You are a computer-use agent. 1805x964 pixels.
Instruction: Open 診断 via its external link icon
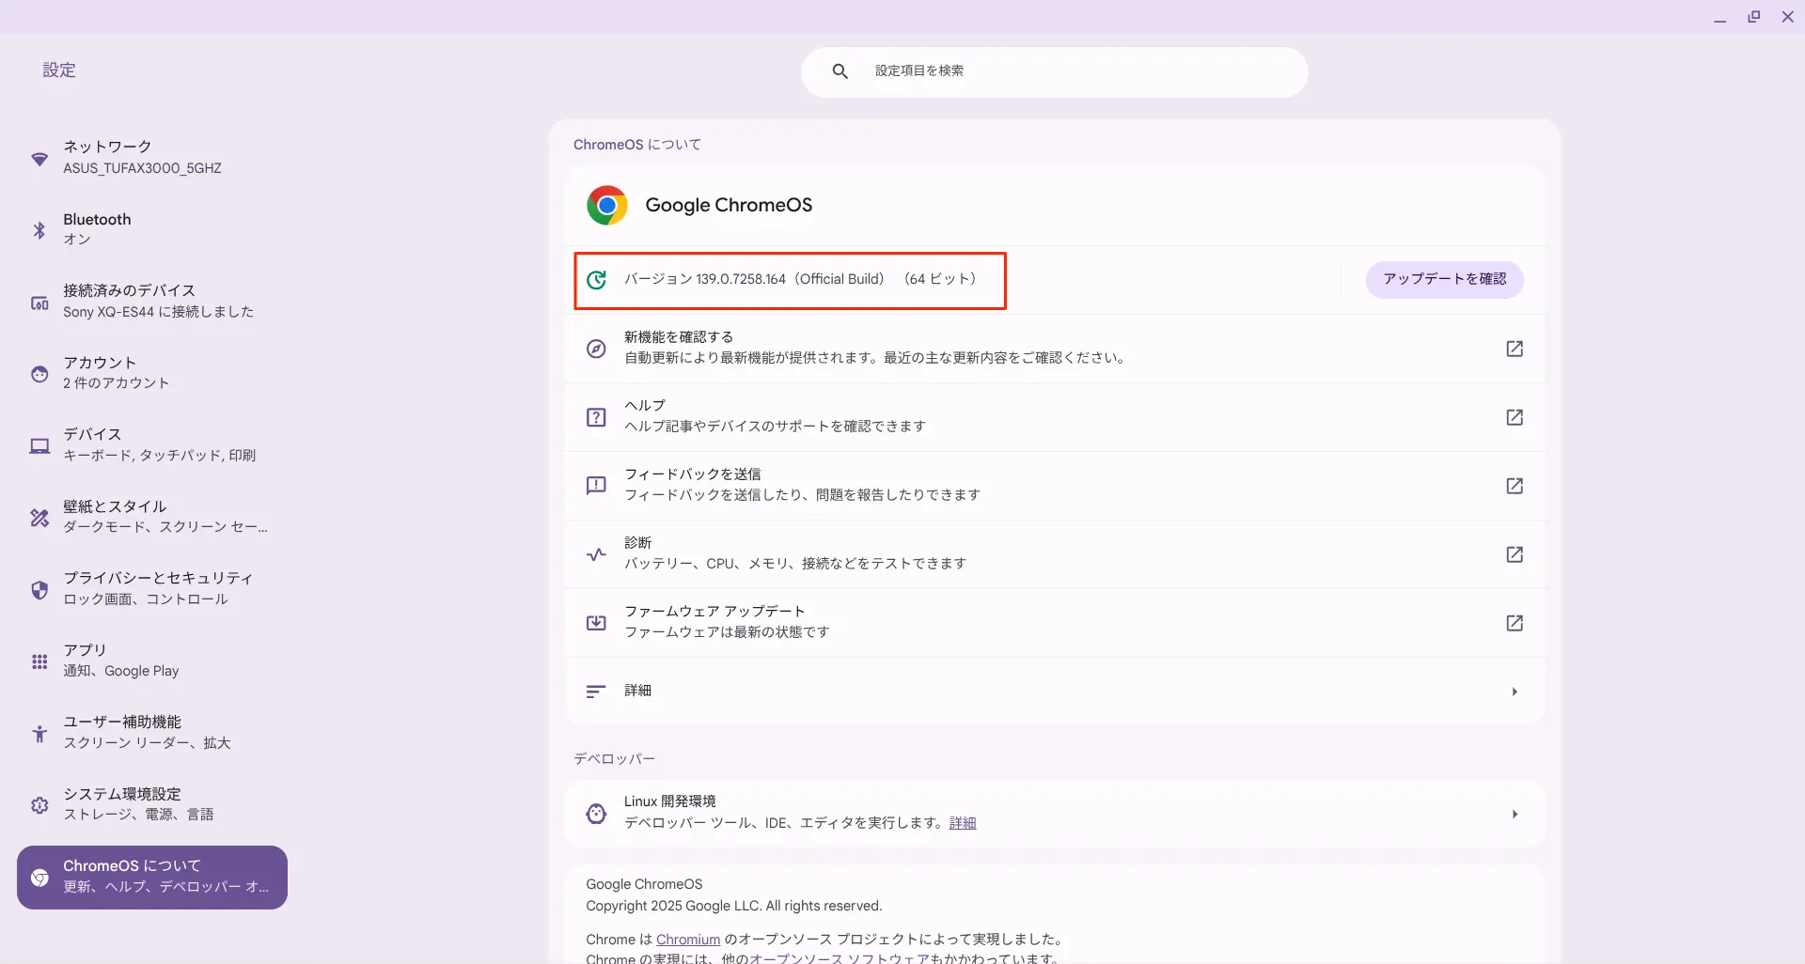point(1514,554)
